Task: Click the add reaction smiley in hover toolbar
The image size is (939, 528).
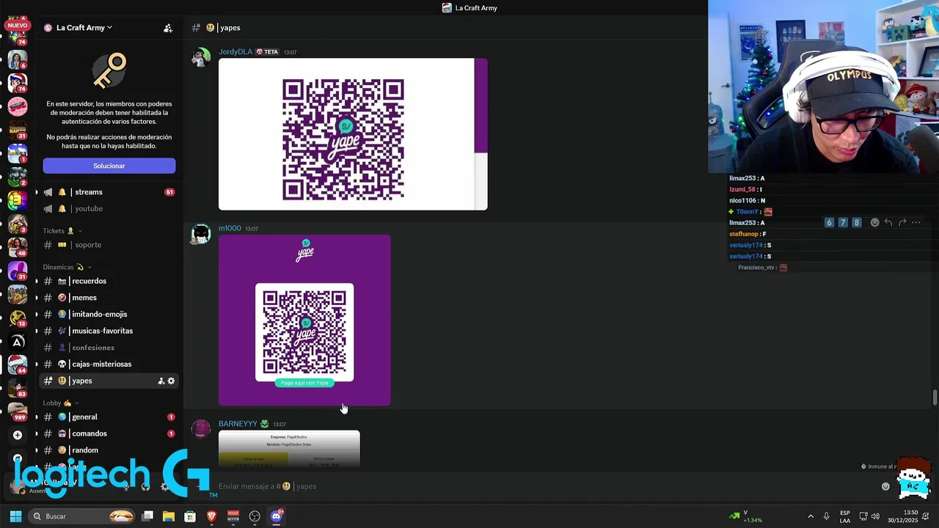Action: [874, 222]
